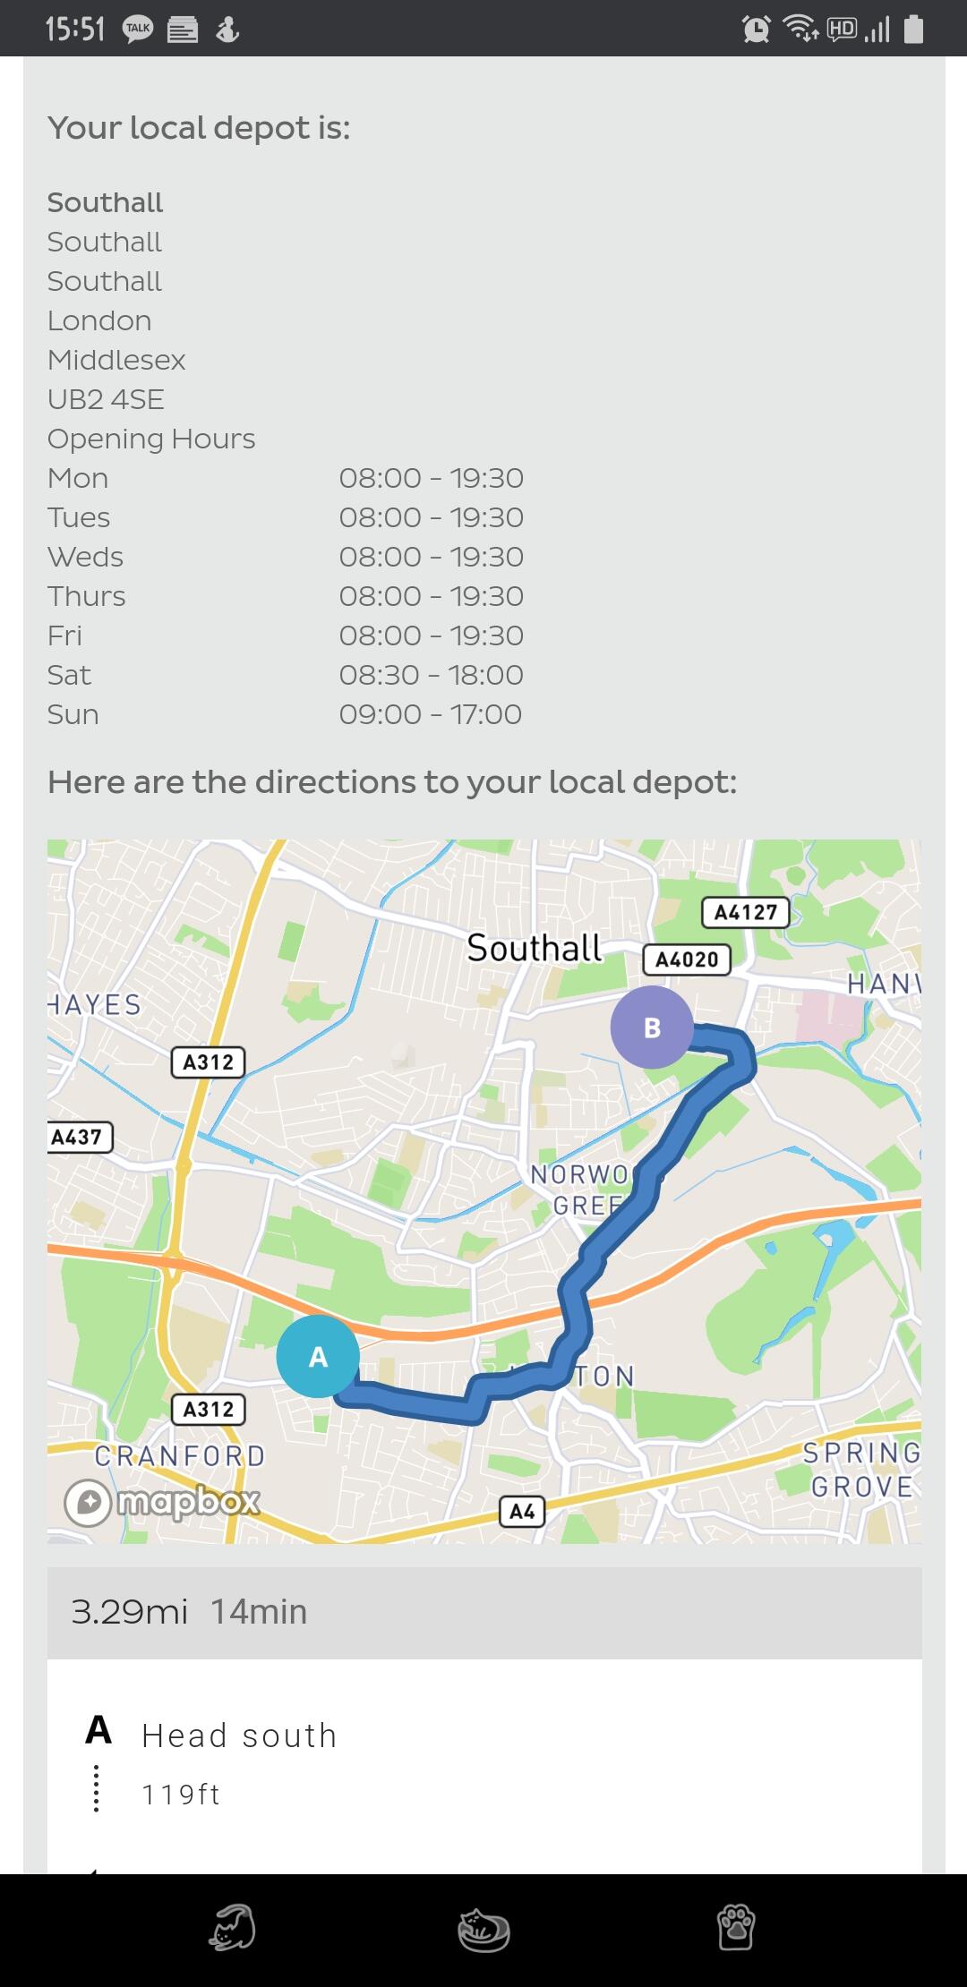
Task: Tap the A4127 road shield on map
Action: pos(746,912)
